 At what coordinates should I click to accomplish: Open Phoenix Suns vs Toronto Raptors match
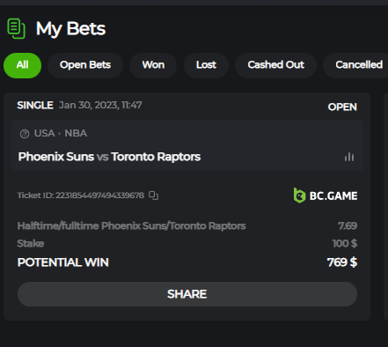[109, 157]
